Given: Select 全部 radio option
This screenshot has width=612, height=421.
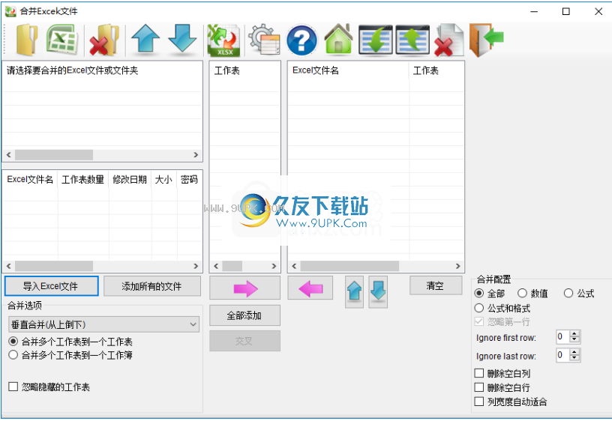Looking at the screenshot, I should 479,293.
